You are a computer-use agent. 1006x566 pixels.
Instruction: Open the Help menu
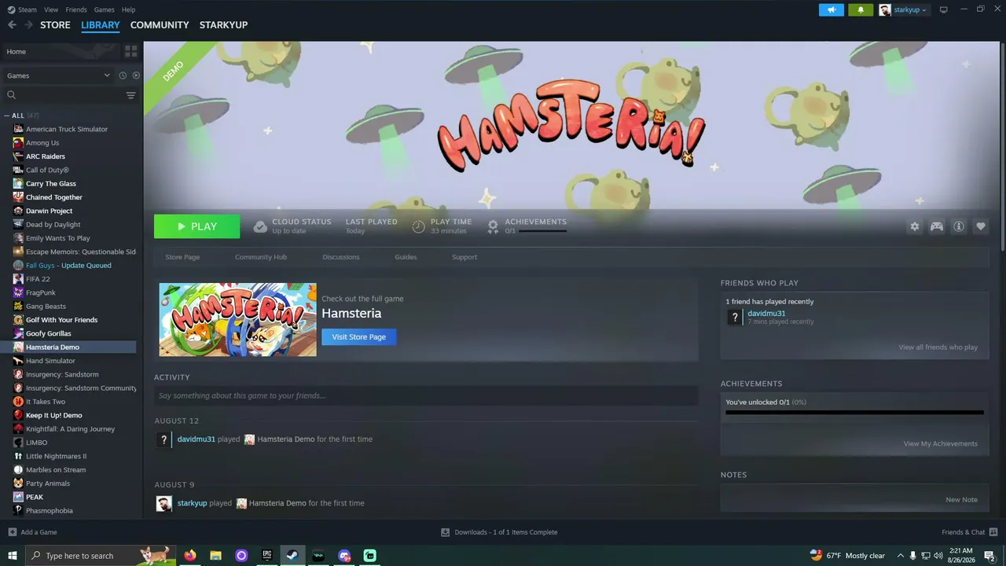128,10
